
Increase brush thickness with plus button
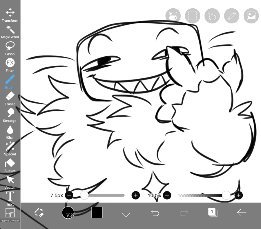point(136,195)
